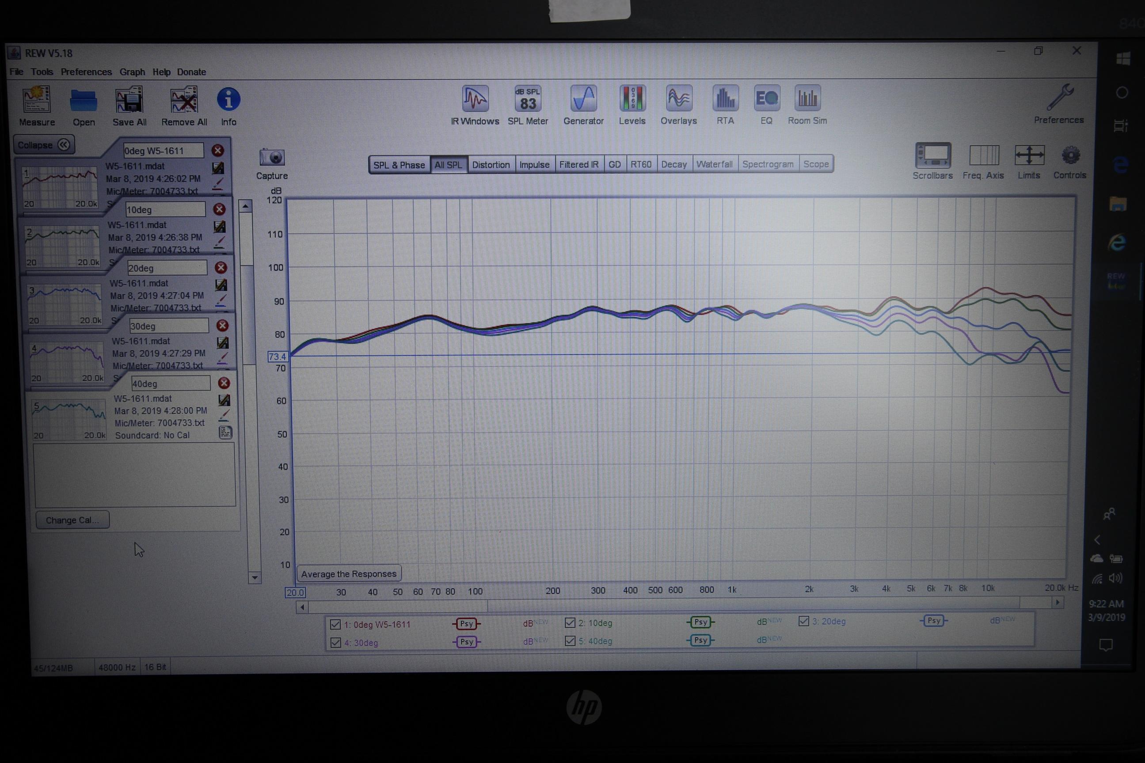1145x763 pixels.
Task: Open the Room Sim tool
Action: (x=807, y=98)
